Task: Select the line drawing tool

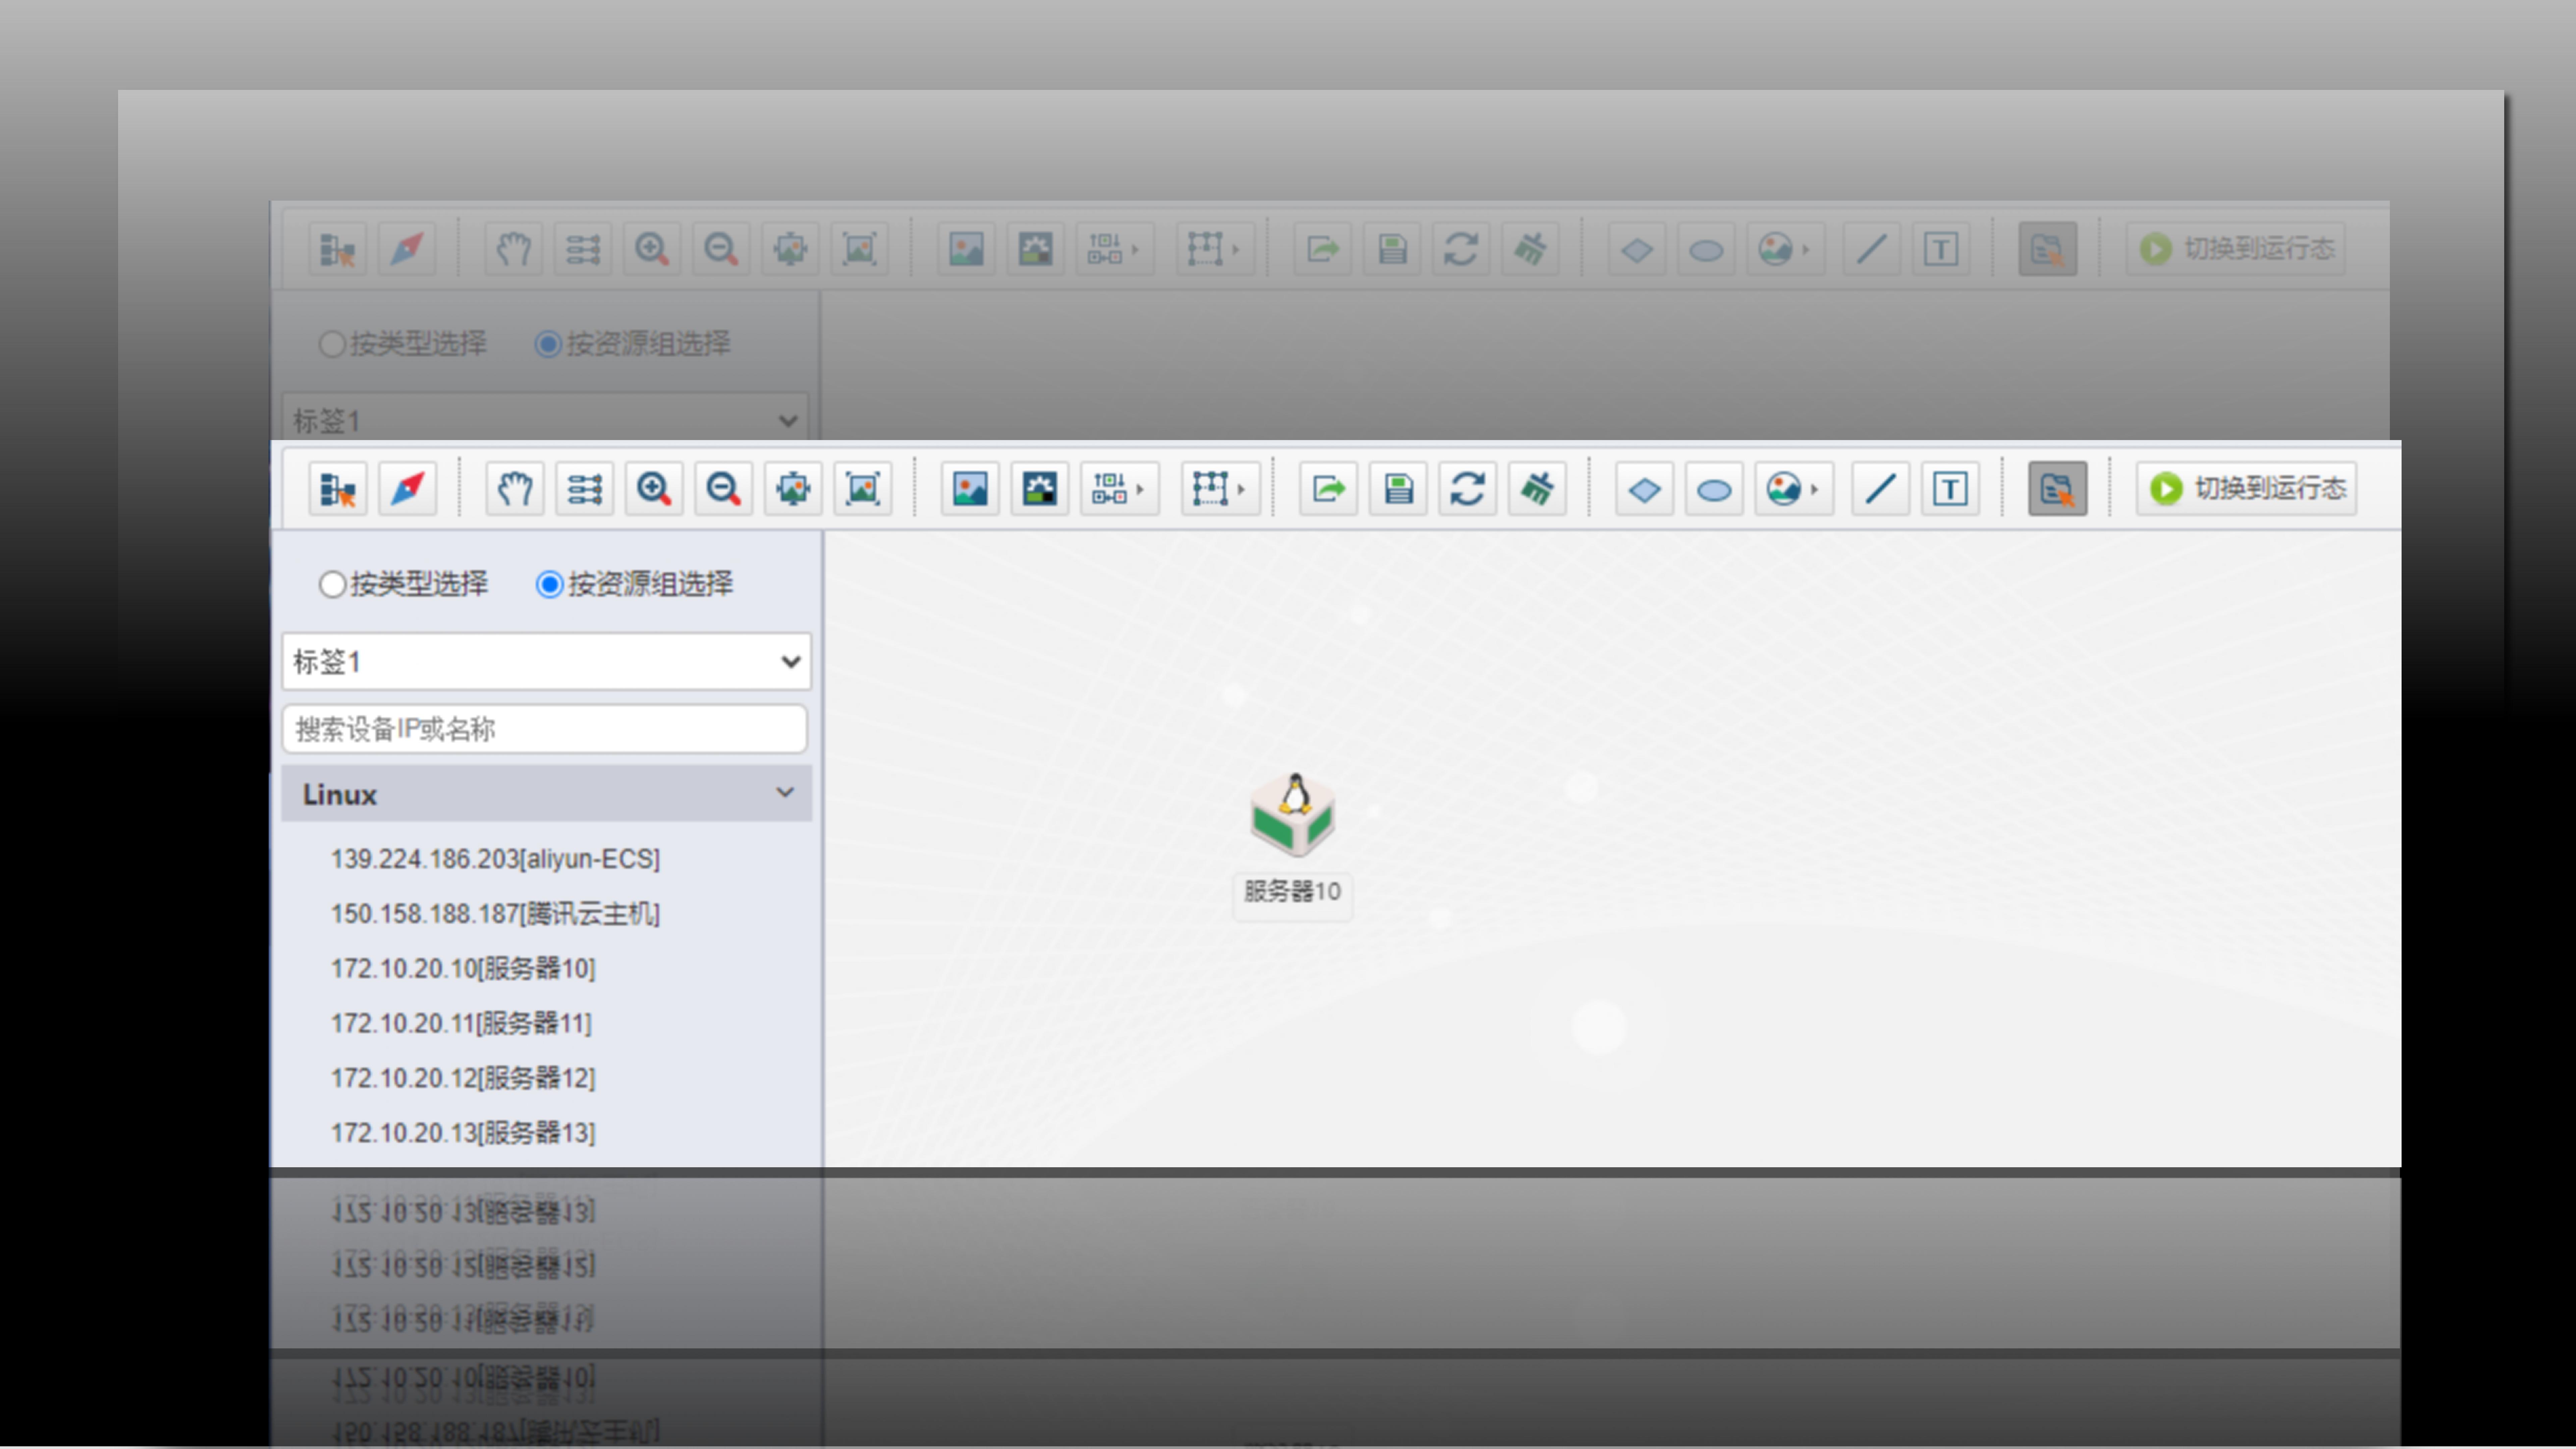Action: click(x=1880, y=489)
